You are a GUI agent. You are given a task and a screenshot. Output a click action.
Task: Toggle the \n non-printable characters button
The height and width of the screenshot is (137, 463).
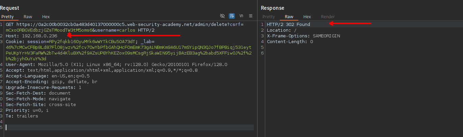[x=241, y=16]
